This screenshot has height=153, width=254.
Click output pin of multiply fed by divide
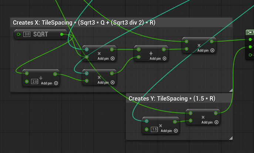point(112,73)
